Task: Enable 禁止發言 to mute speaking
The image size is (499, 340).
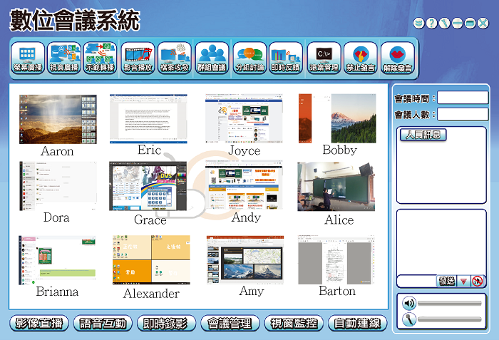Action: (361, 58)
